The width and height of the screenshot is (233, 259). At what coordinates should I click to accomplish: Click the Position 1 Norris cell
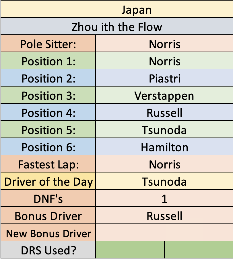point(164,61)
